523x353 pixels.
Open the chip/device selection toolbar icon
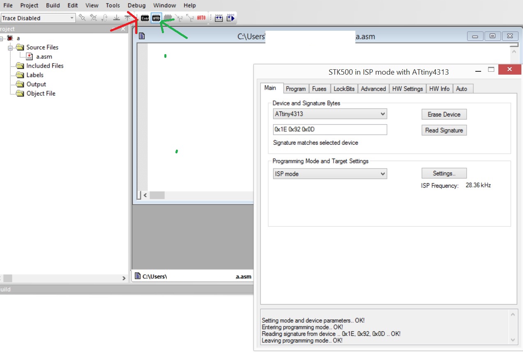pyautogui.click(x=168, y=18)
